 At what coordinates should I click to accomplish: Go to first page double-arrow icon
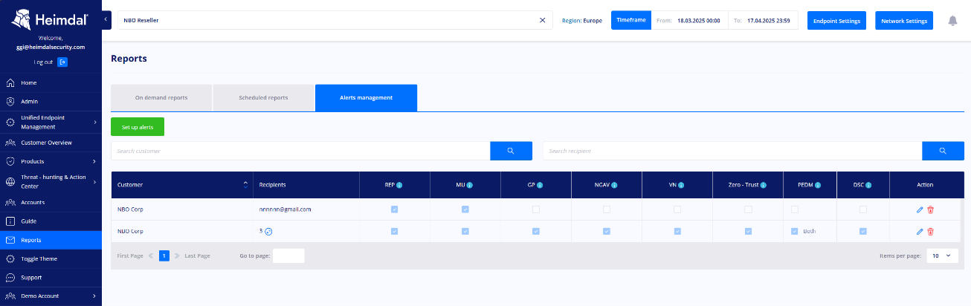click(151, 255)
